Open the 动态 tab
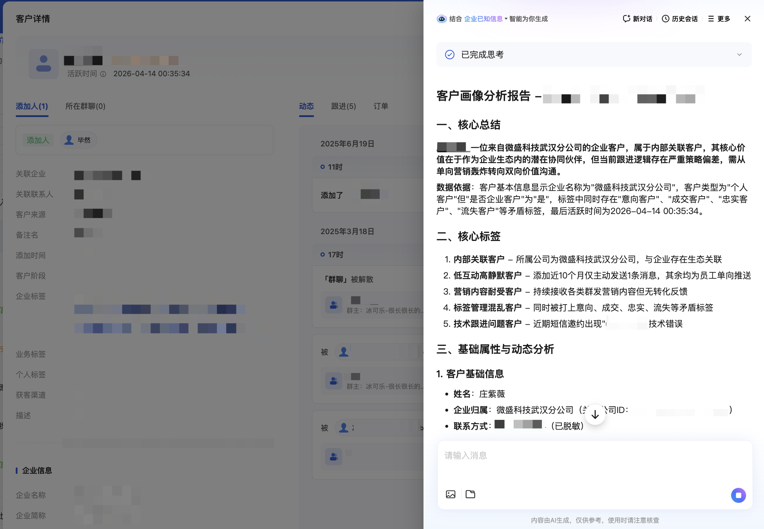This screenshot has height=529, width=764. (307, 106)
